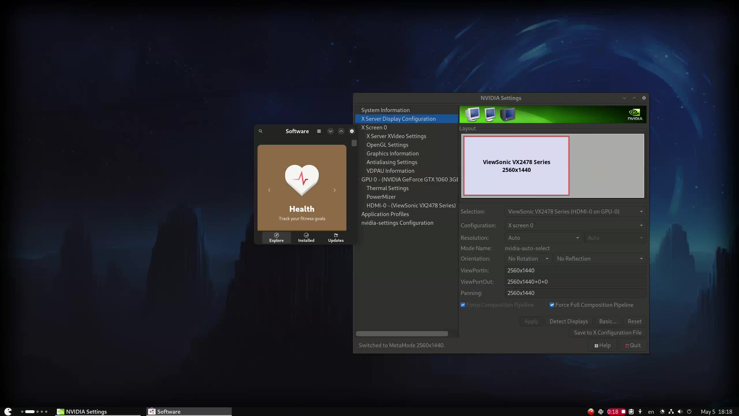Screen dimensions: 739x416
Task: Stop the 0:18 screen recording
Action: [x=616, y=412]
